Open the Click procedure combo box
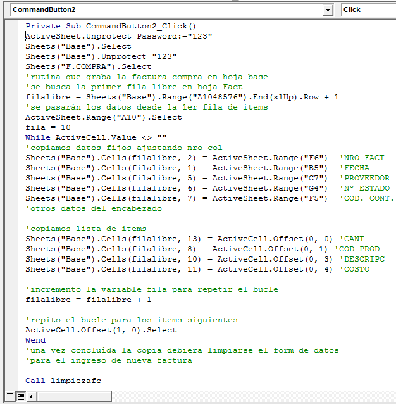396x404 pixels. pyautogui.click(x=368, y=10)
